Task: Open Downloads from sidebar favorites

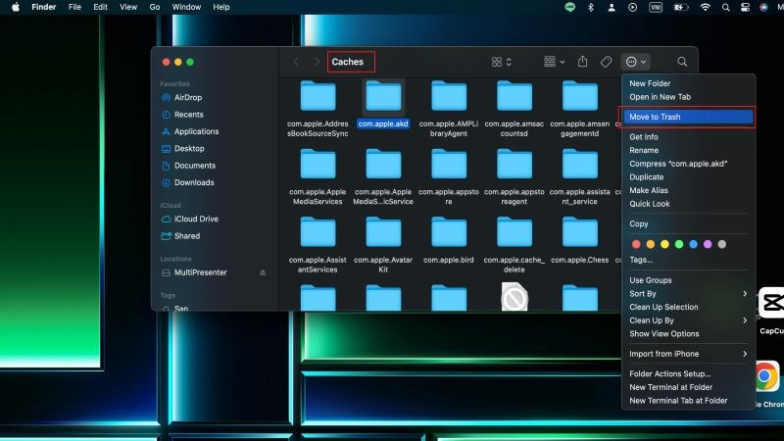Action: tap(194, 182)
